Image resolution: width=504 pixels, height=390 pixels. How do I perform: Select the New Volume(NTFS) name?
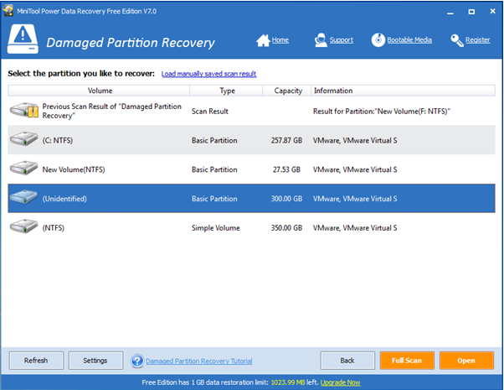coord(74,169)
